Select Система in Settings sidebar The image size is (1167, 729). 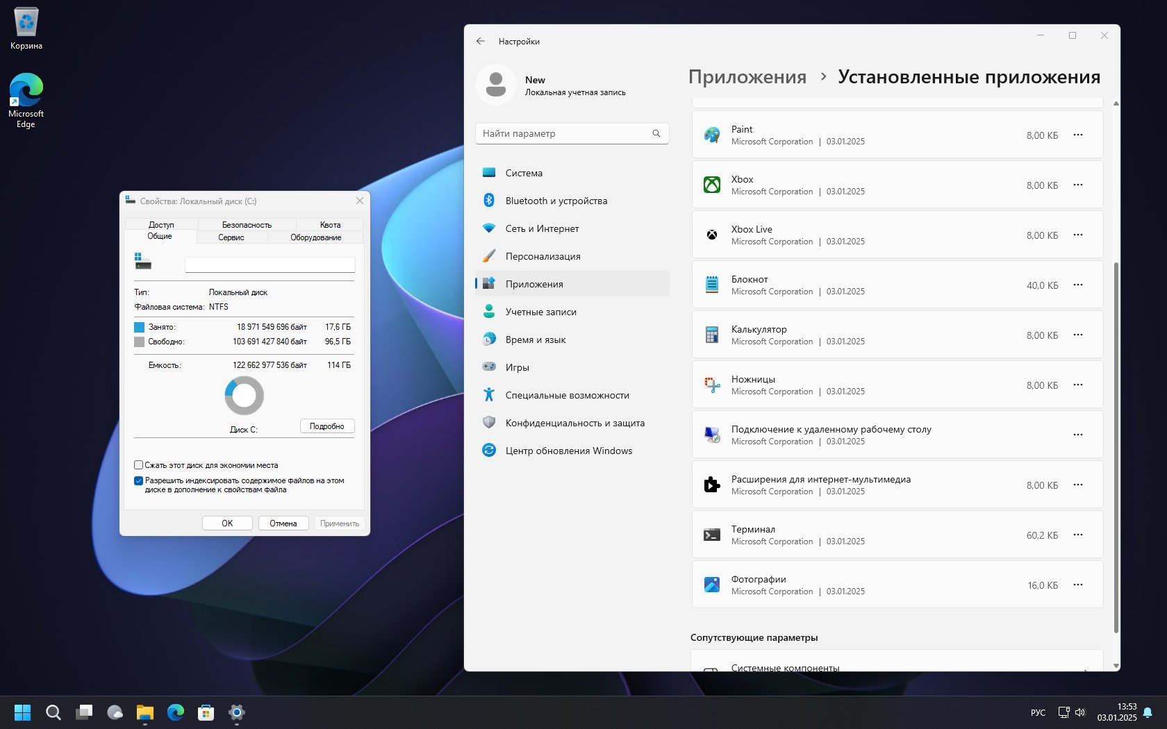(x=572, y=173)
